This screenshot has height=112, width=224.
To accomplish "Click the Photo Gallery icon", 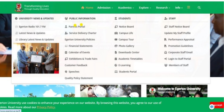I will click(x=116, y=46).
